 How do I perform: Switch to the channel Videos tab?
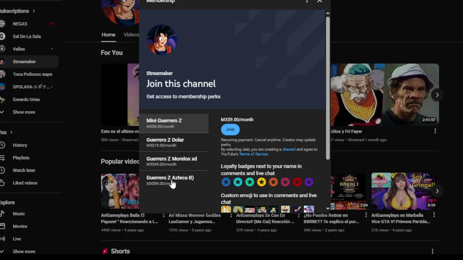tap(131, 35)
